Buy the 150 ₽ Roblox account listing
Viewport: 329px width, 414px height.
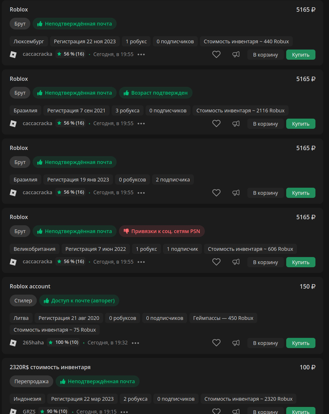pos(301,343)
